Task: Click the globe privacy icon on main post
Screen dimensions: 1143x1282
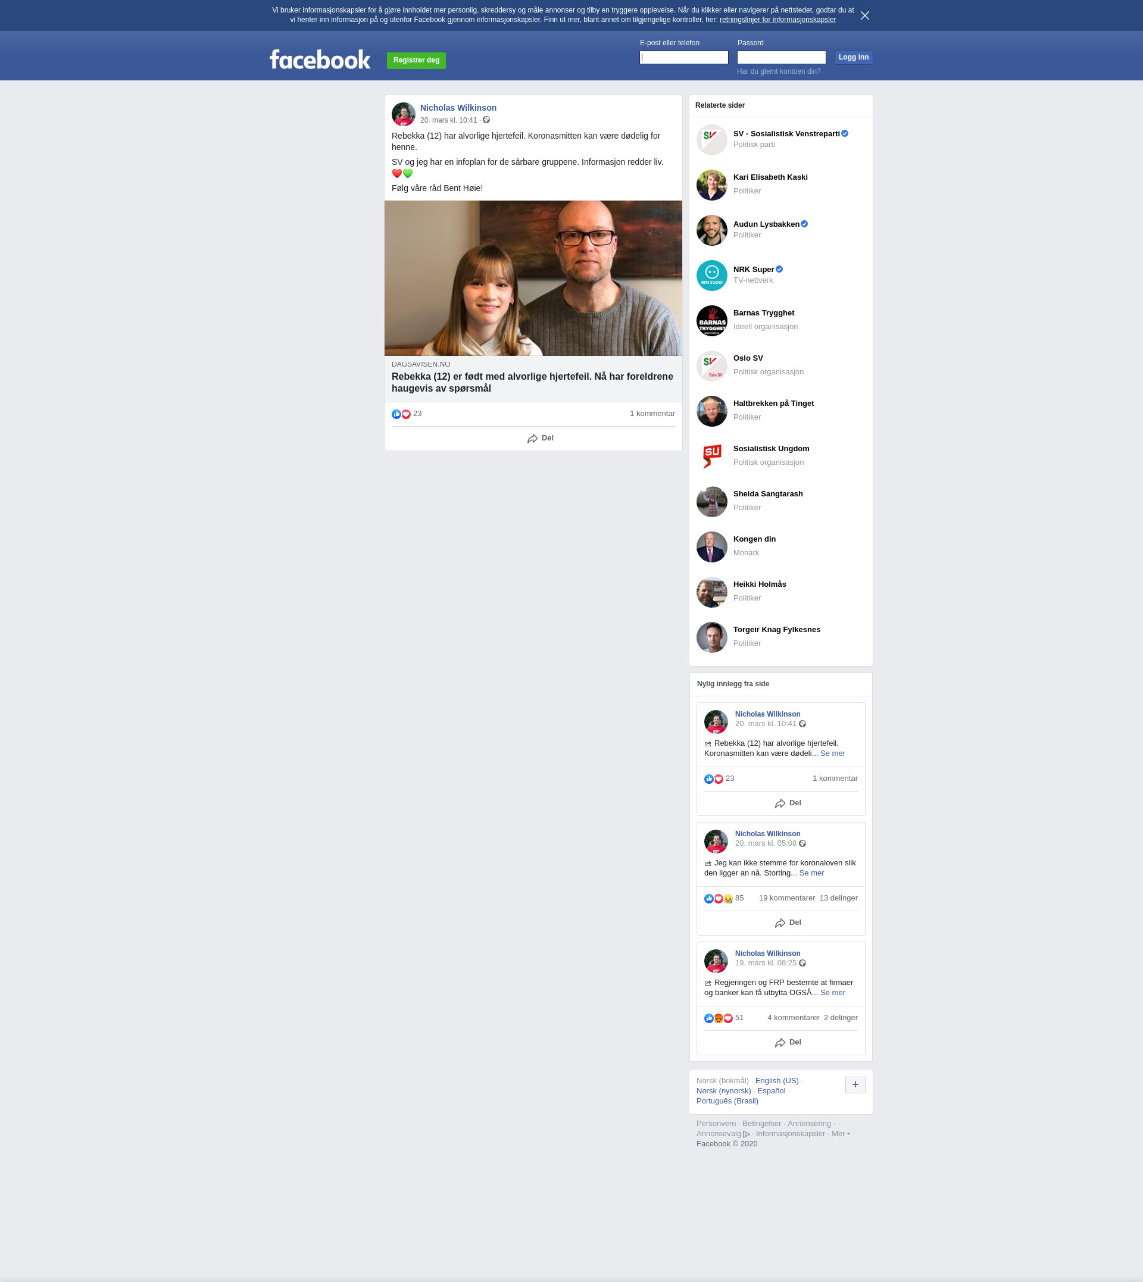Action: (x=486, y=120)
